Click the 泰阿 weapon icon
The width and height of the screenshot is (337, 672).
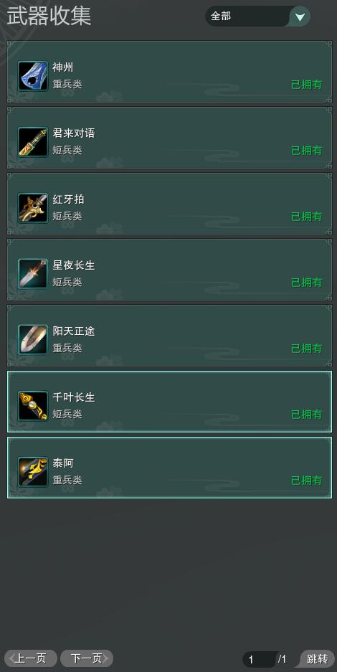(x=33, y=472)
